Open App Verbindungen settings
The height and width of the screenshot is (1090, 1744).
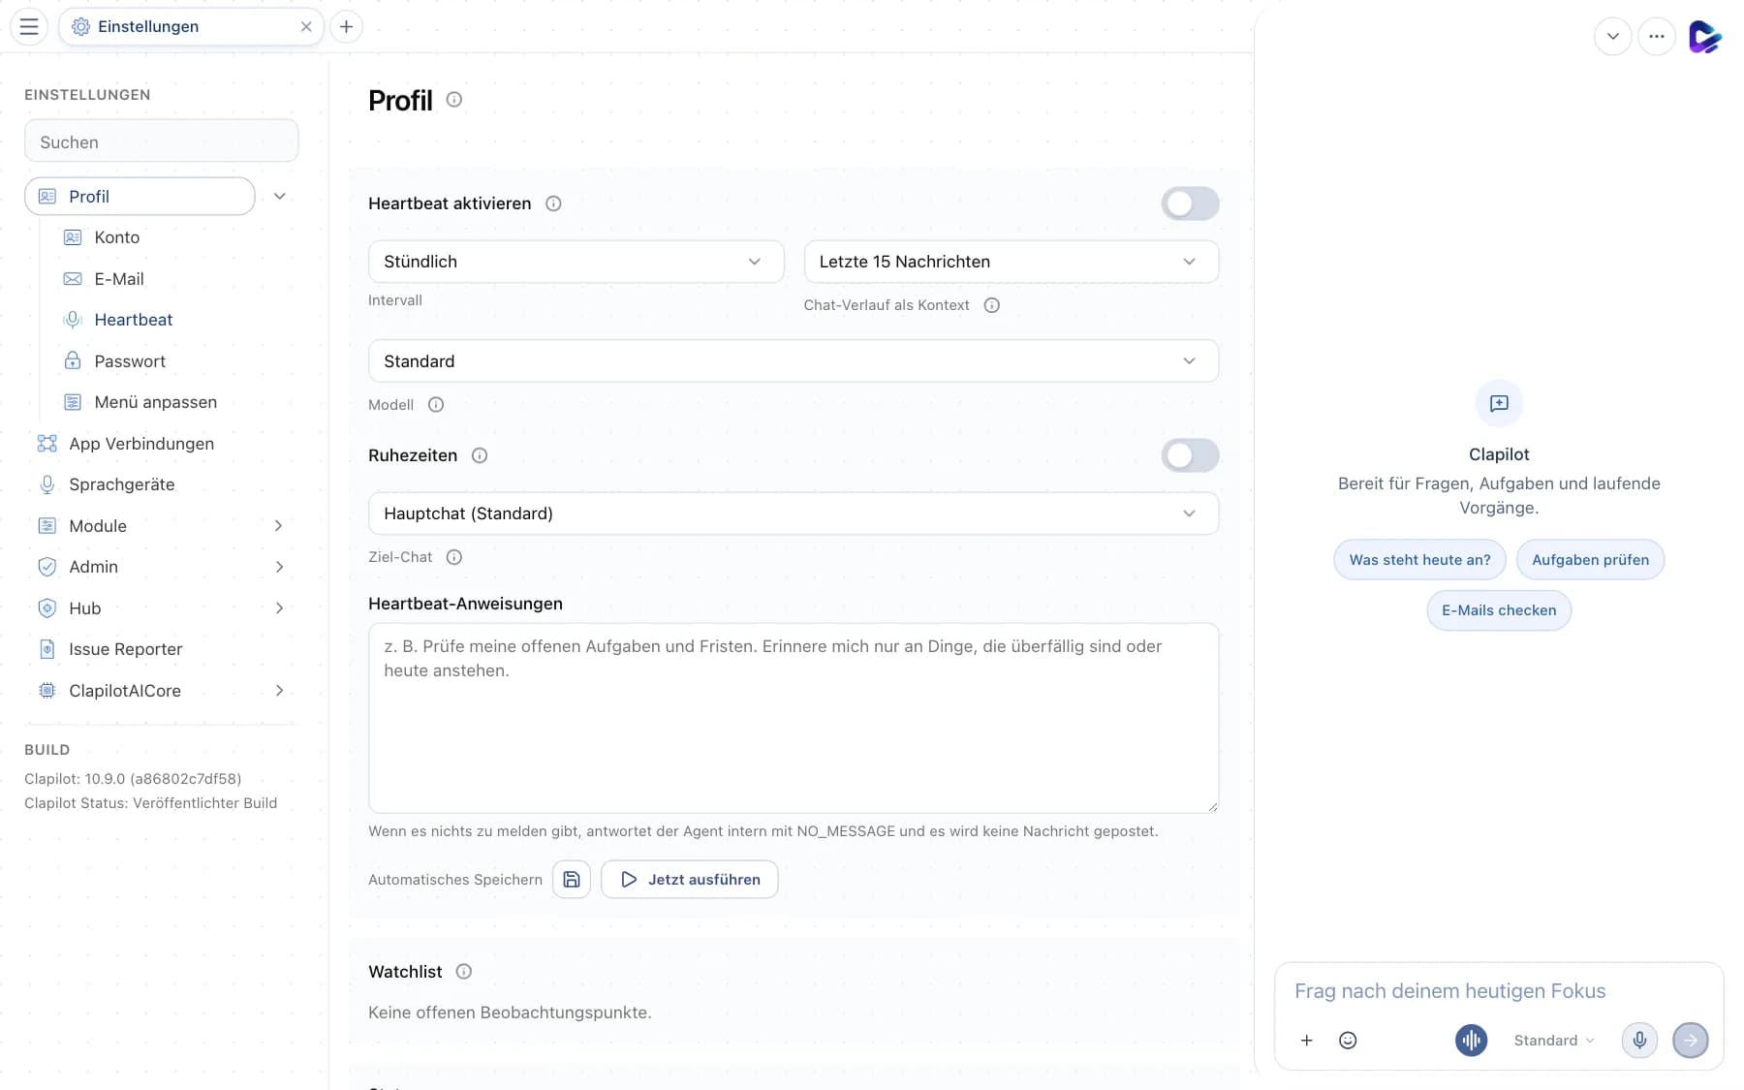[141, 444]
